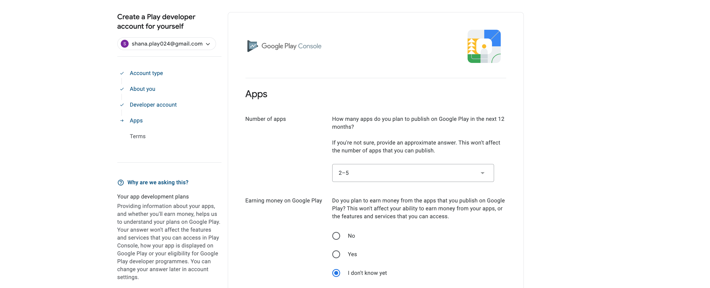Select the No radio button

point(336,236)
